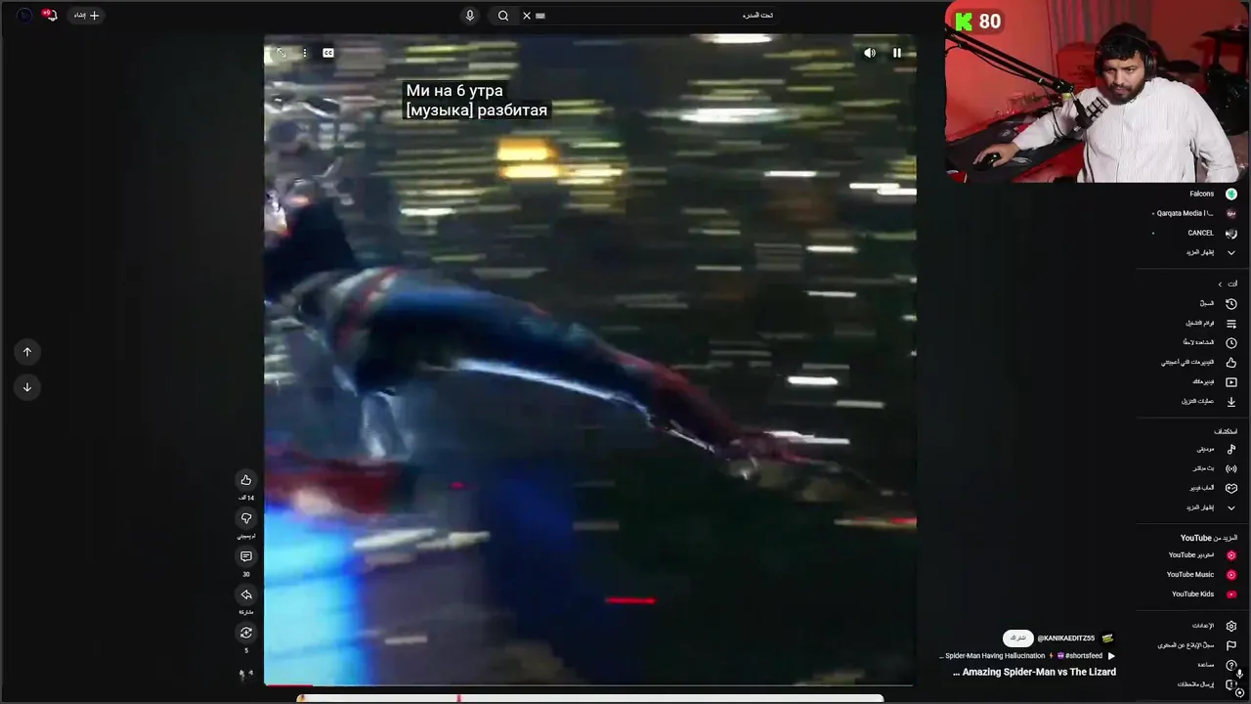Clear the search box text
1251x704 pixels.
pos(527,16)
